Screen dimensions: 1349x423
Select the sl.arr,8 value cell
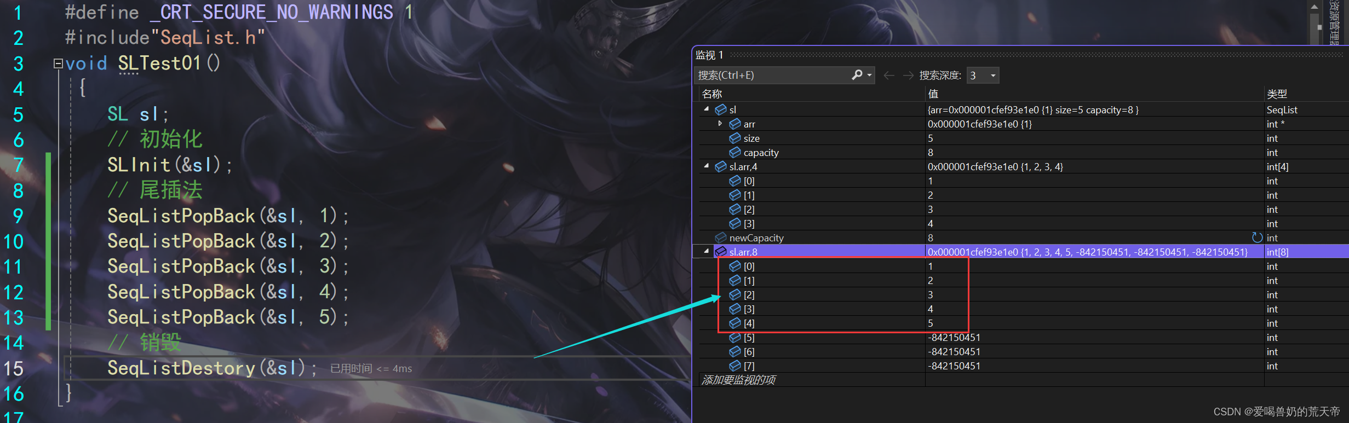[1094, 252]
